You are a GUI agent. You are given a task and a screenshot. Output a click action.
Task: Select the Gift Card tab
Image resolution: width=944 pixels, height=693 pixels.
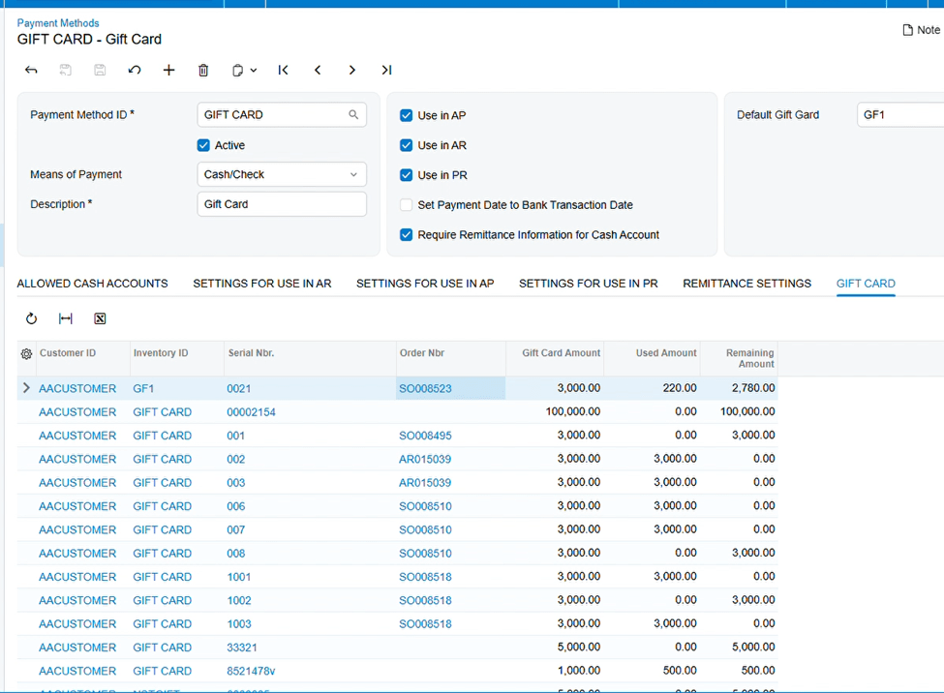[x=866, y=284]
